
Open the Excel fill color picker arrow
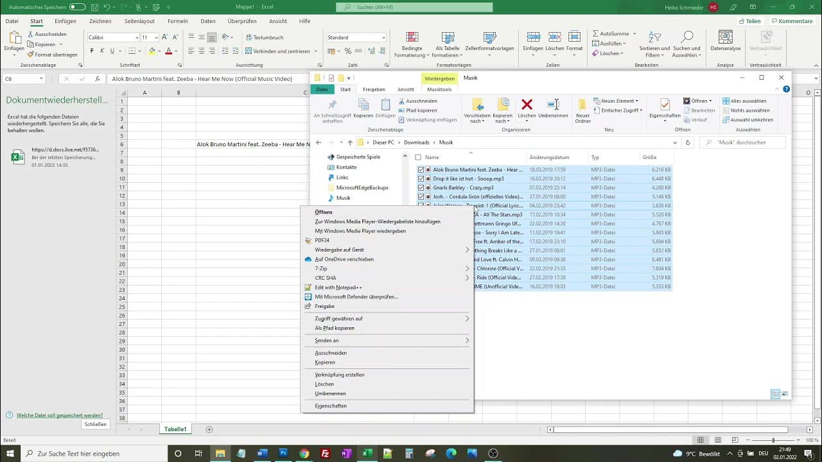[160, 51]
